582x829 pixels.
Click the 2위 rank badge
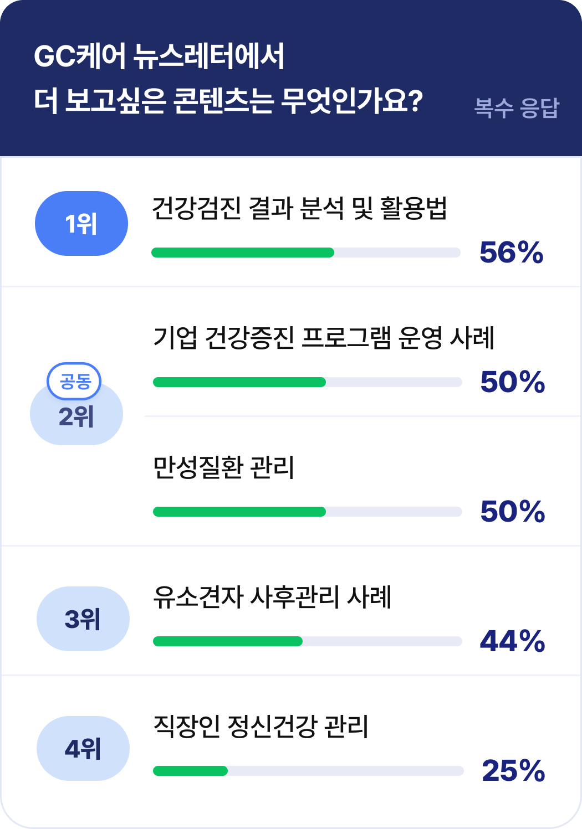pyautogui.click(x=76, y=415)
